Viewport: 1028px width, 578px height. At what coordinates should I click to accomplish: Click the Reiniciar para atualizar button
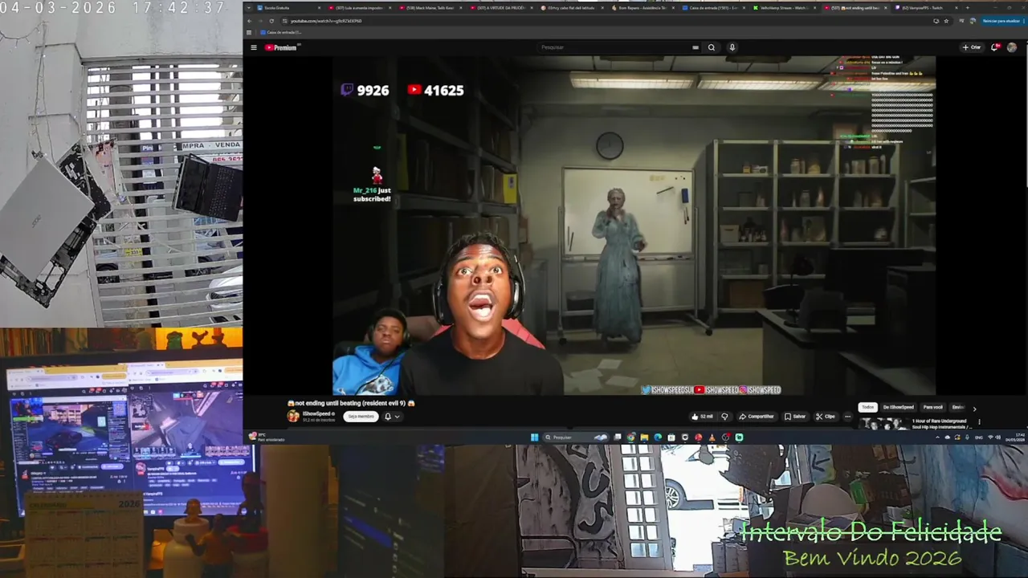[1001, 21]
